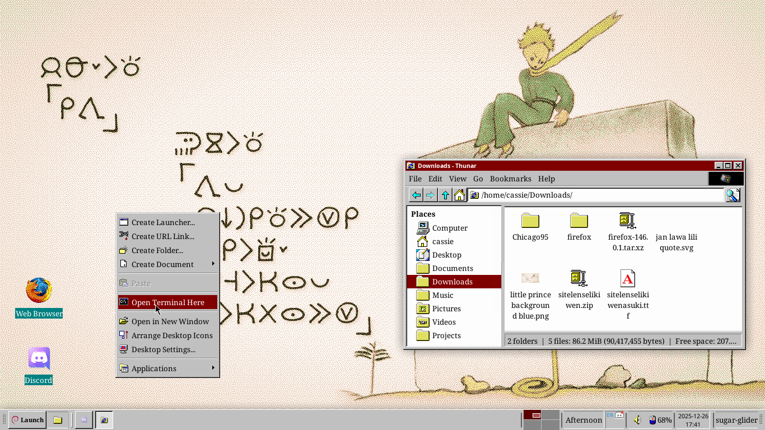The width and height of the screenshot is (765, 430).
Task: Click the volume speaker icon in tray
Action: pos(637,420)
